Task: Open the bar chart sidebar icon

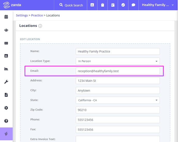Action: [x=6, y=56]
